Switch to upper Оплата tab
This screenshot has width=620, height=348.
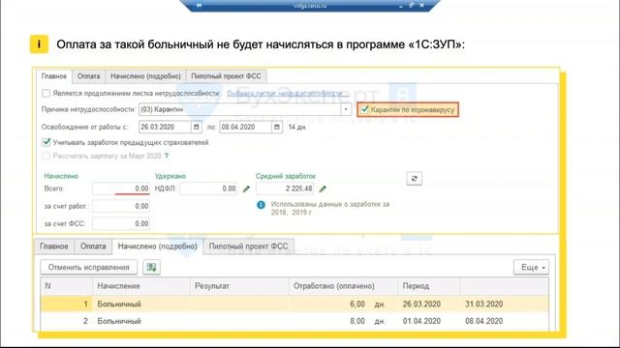[88, 76]
